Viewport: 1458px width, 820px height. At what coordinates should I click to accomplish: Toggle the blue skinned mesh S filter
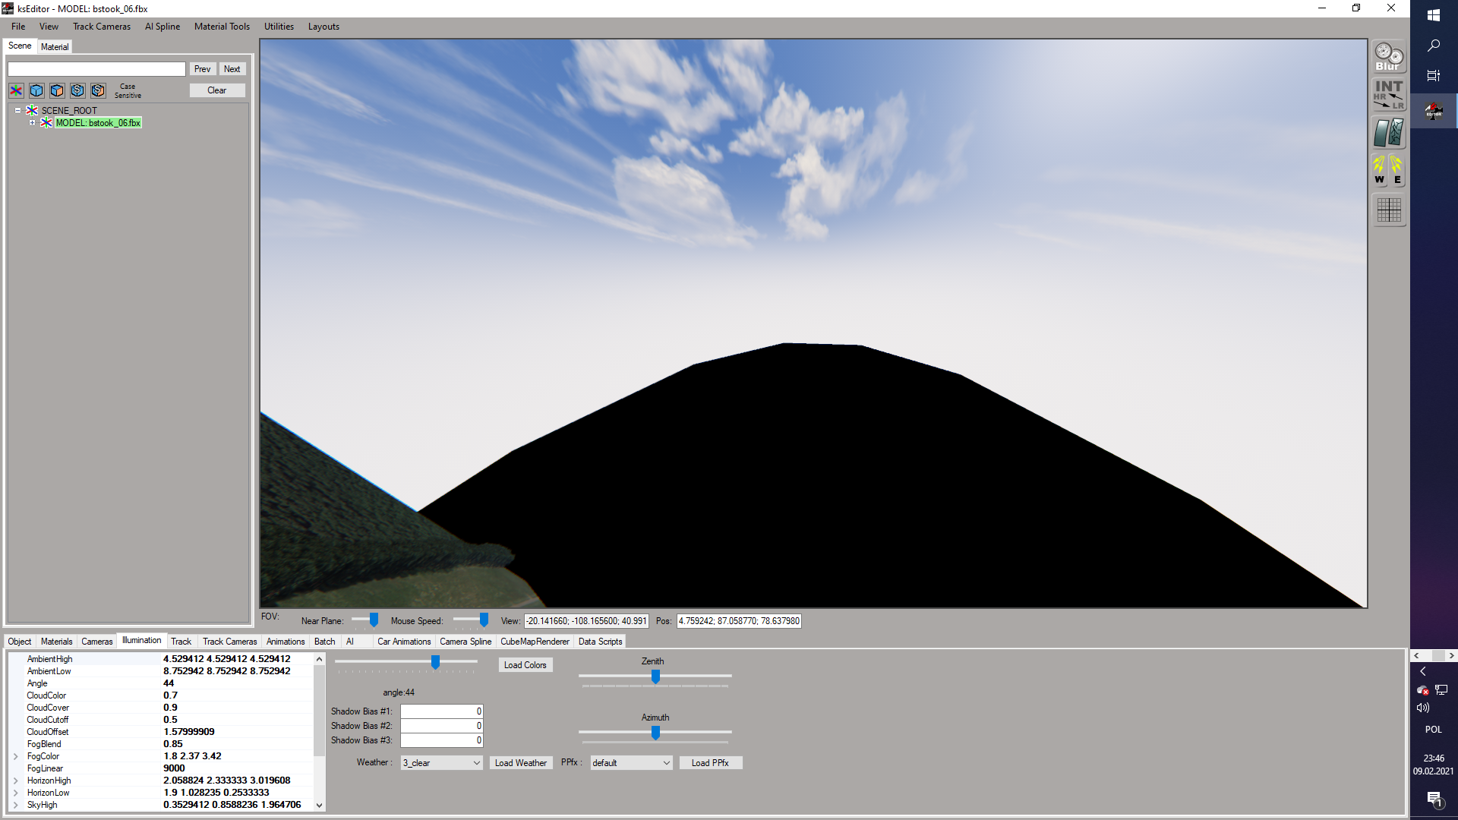click(77, 90)
